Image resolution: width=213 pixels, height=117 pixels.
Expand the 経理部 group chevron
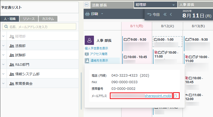pyautogui.click(x=3, y=36)
